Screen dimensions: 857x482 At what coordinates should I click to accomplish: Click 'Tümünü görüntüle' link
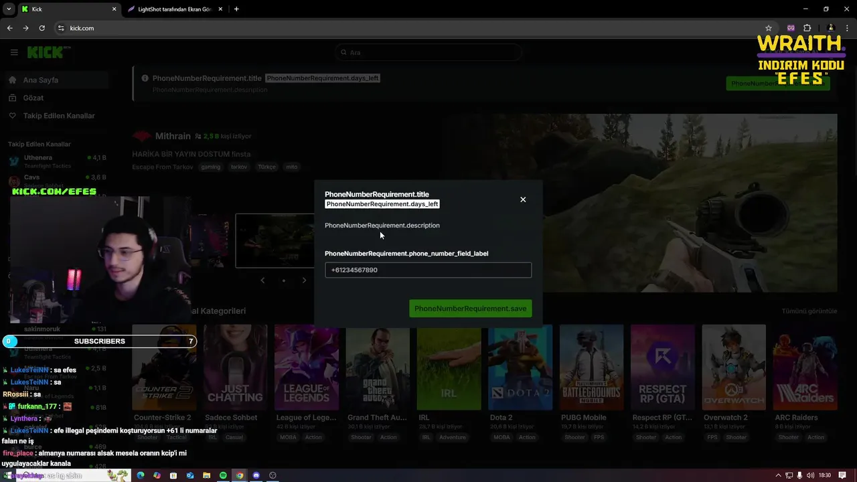point(809,311)
